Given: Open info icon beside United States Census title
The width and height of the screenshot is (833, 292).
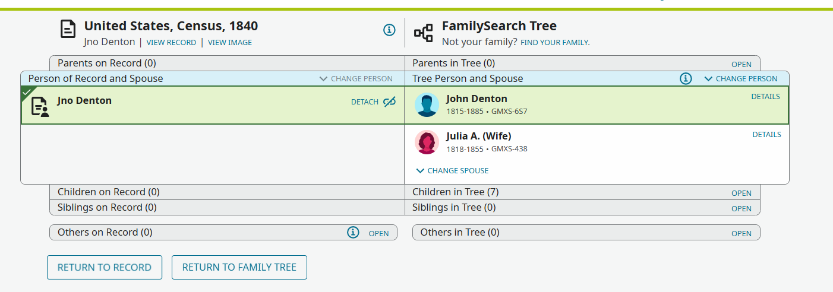Looking at the screenshot, I should 389,30.
